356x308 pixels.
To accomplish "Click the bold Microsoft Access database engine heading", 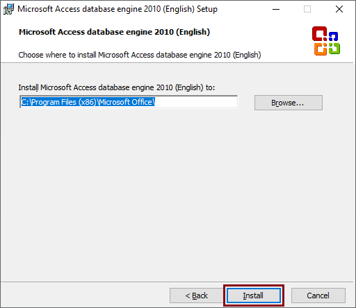I will point(114,32).
